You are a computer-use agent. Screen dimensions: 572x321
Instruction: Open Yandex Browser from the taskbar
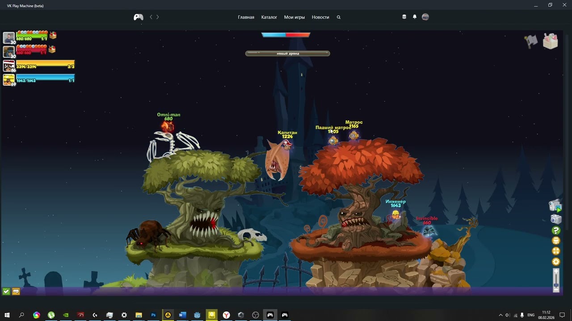tap(226, 315)
